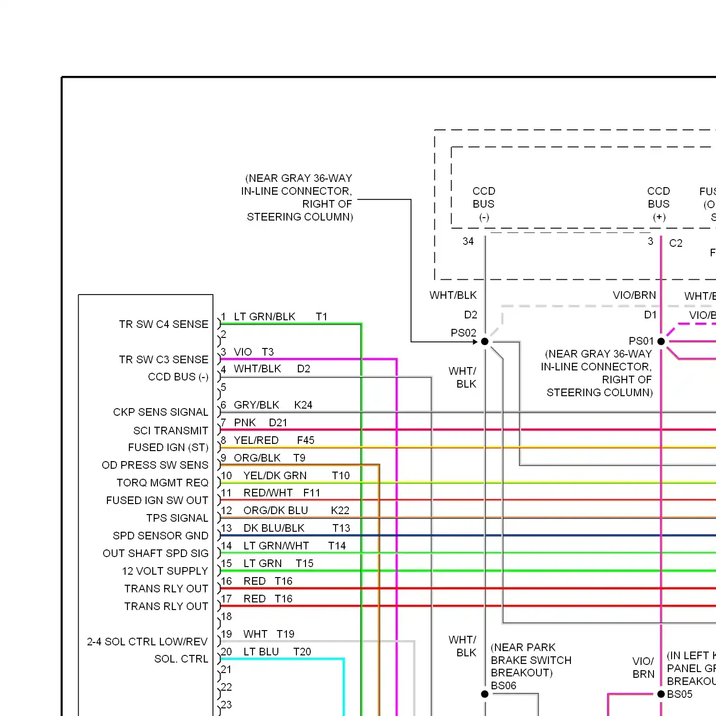Click the 'GRY/BLK' wire label at pin 6
This screenshot has width=716, height=716.
tap(256, 405)
